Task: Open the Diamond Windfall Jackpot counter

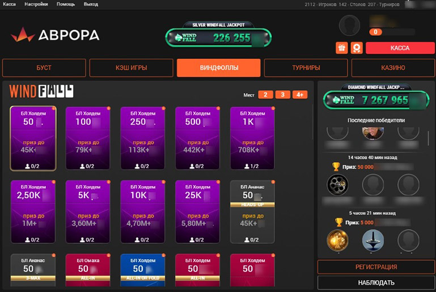Action: tap(376, 100)
